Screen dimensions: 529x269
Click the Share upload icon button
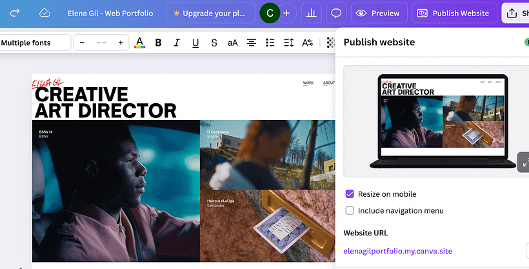tap(515, 13)
